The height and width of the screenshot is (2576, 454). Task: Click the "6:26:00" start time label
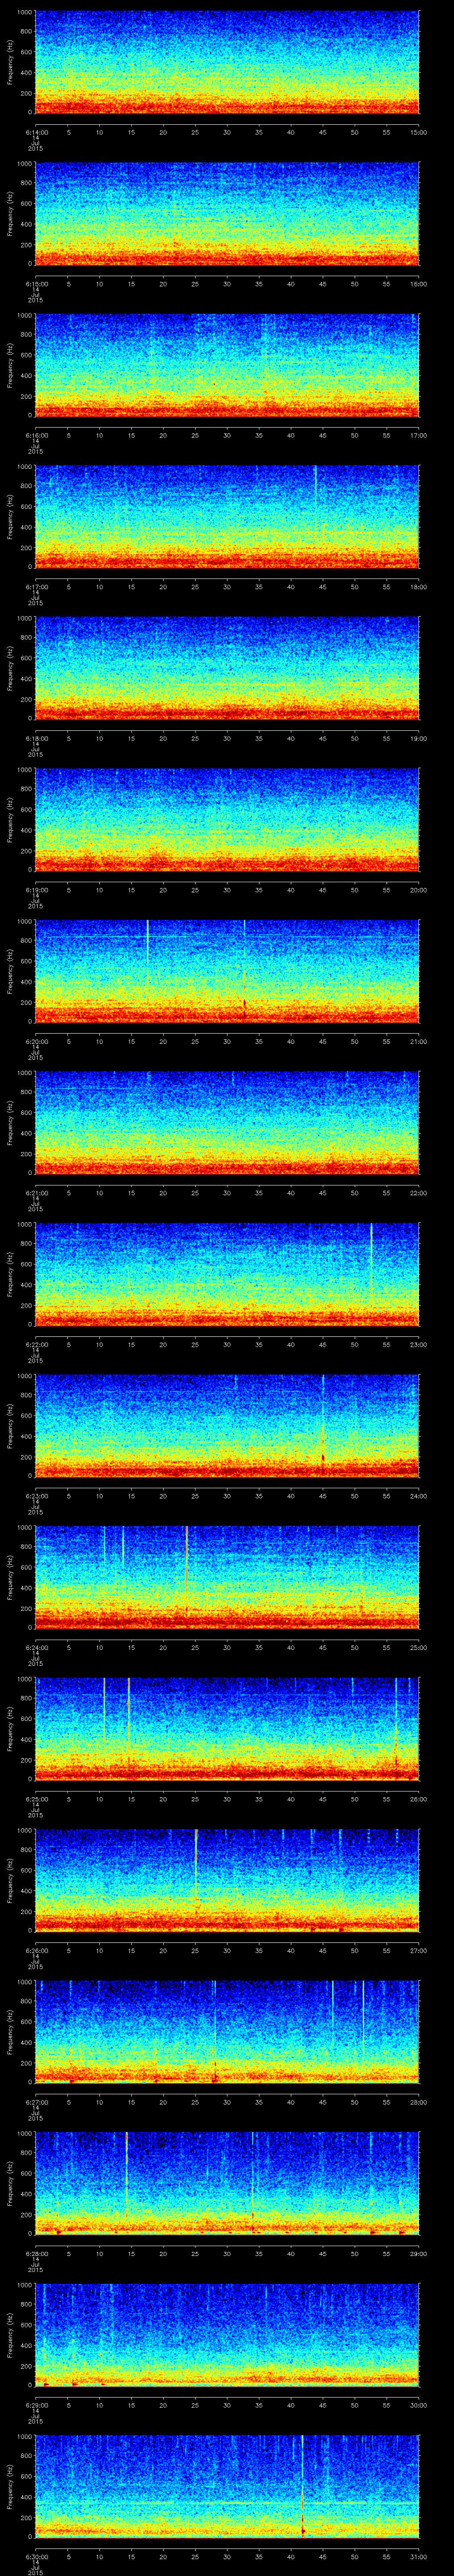pyautogui.click(x=36, y=1950)
